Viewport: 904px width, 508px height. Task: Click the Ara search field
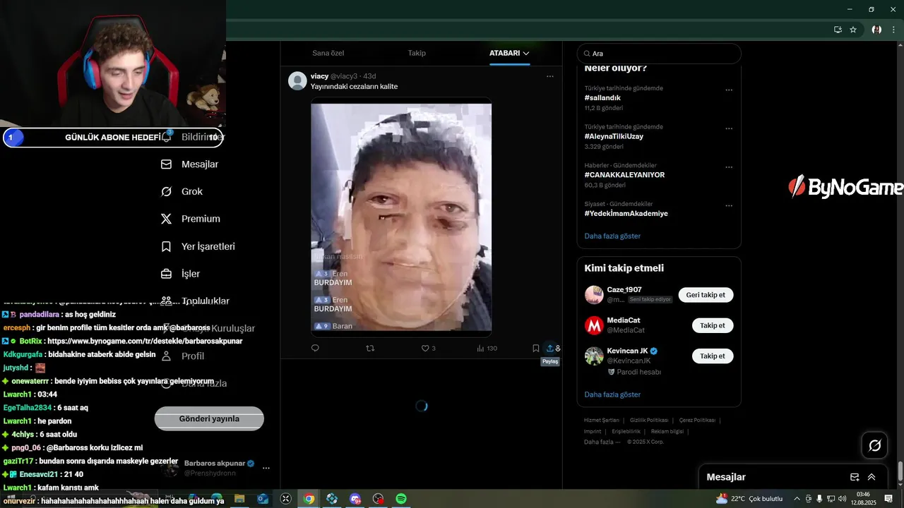pos(659,54)
